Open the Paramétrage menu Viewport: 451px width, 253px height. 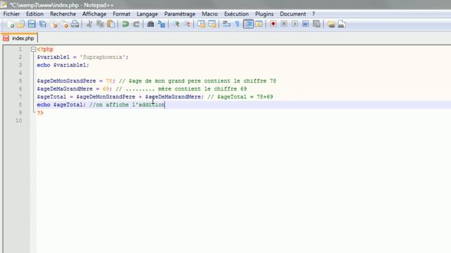tap(180, 14)
